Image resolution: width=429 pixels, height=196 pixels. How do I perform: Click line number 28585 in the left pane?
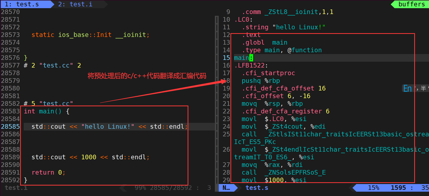(10, 127)
